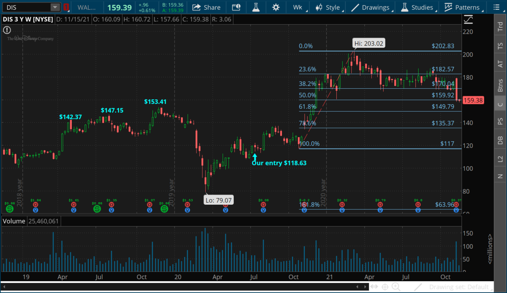
Task: Select the 50.0% Fibonacci level label
Action: tap(307, 95)
